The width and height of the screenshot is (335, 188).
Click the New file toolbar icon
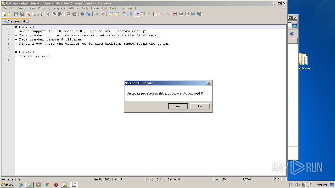tap(4, 14)
